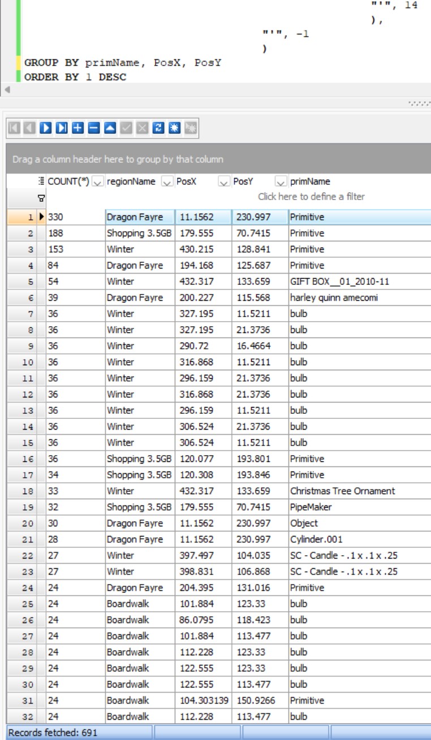The image size is (431, 740).
Task: Go to first record in navigator
Action: (x=15, y=128)
